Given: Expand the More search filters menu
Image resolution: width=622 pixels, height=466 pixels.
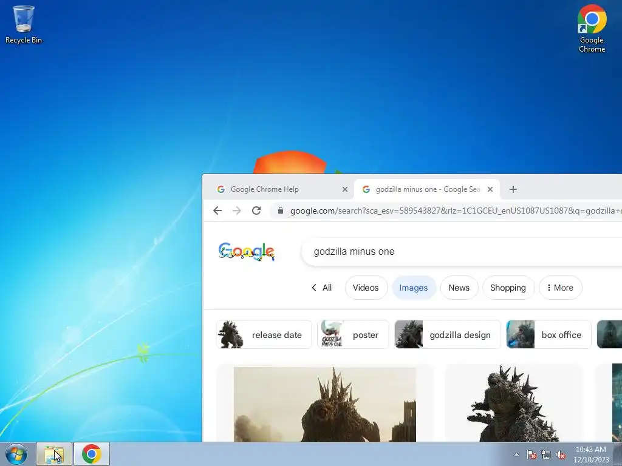Looking at the screenshot, I should [560, 288].
